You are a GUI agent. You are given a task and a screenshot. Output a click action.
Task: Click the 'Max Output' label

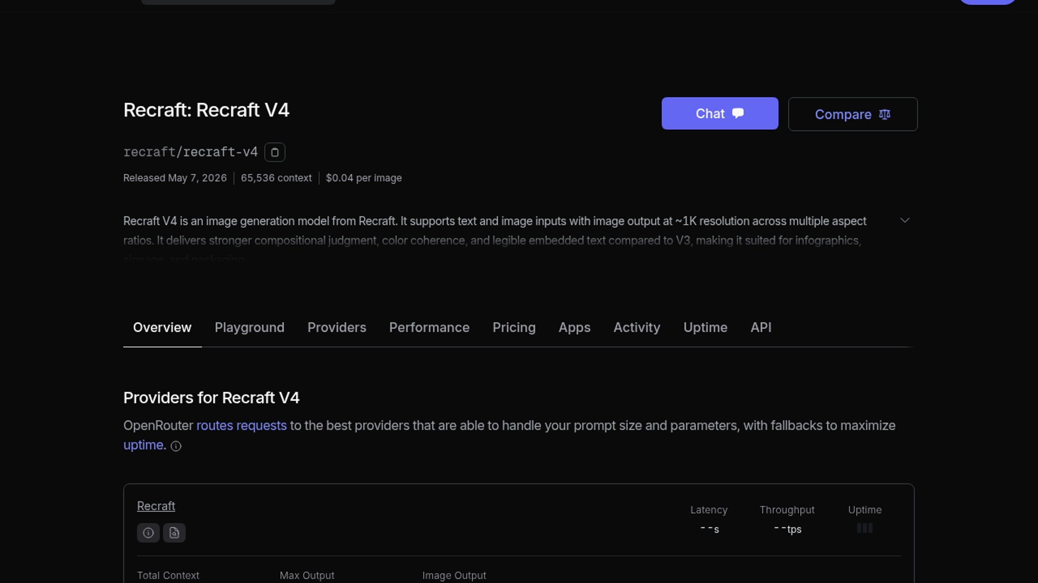(x=307, y=575)
